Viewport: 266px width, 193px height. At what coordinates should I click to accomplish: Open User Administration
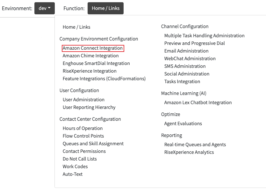coord(83,100)
